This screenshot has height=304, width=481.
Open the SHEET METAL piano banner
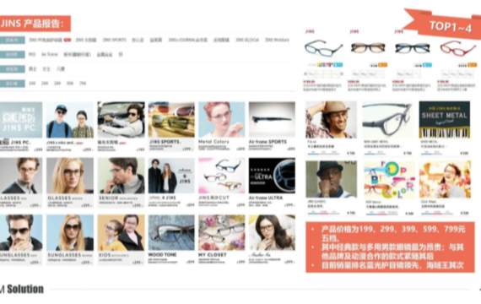coord(445,120)
